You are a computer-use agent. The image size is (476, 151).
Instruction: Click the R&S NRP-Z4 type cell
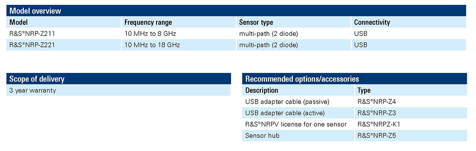tap(411, 102)
